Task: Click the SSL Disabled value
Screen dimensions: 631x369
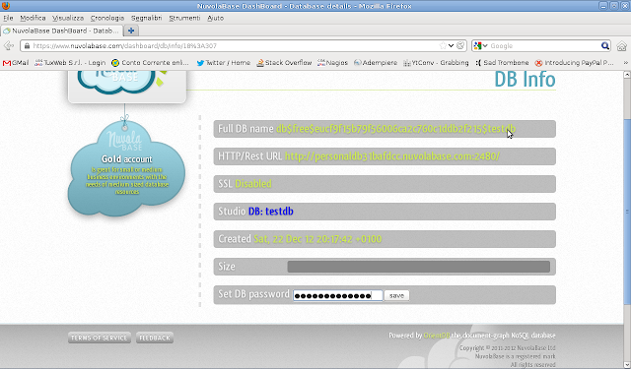Action: [x=253, y=183]
